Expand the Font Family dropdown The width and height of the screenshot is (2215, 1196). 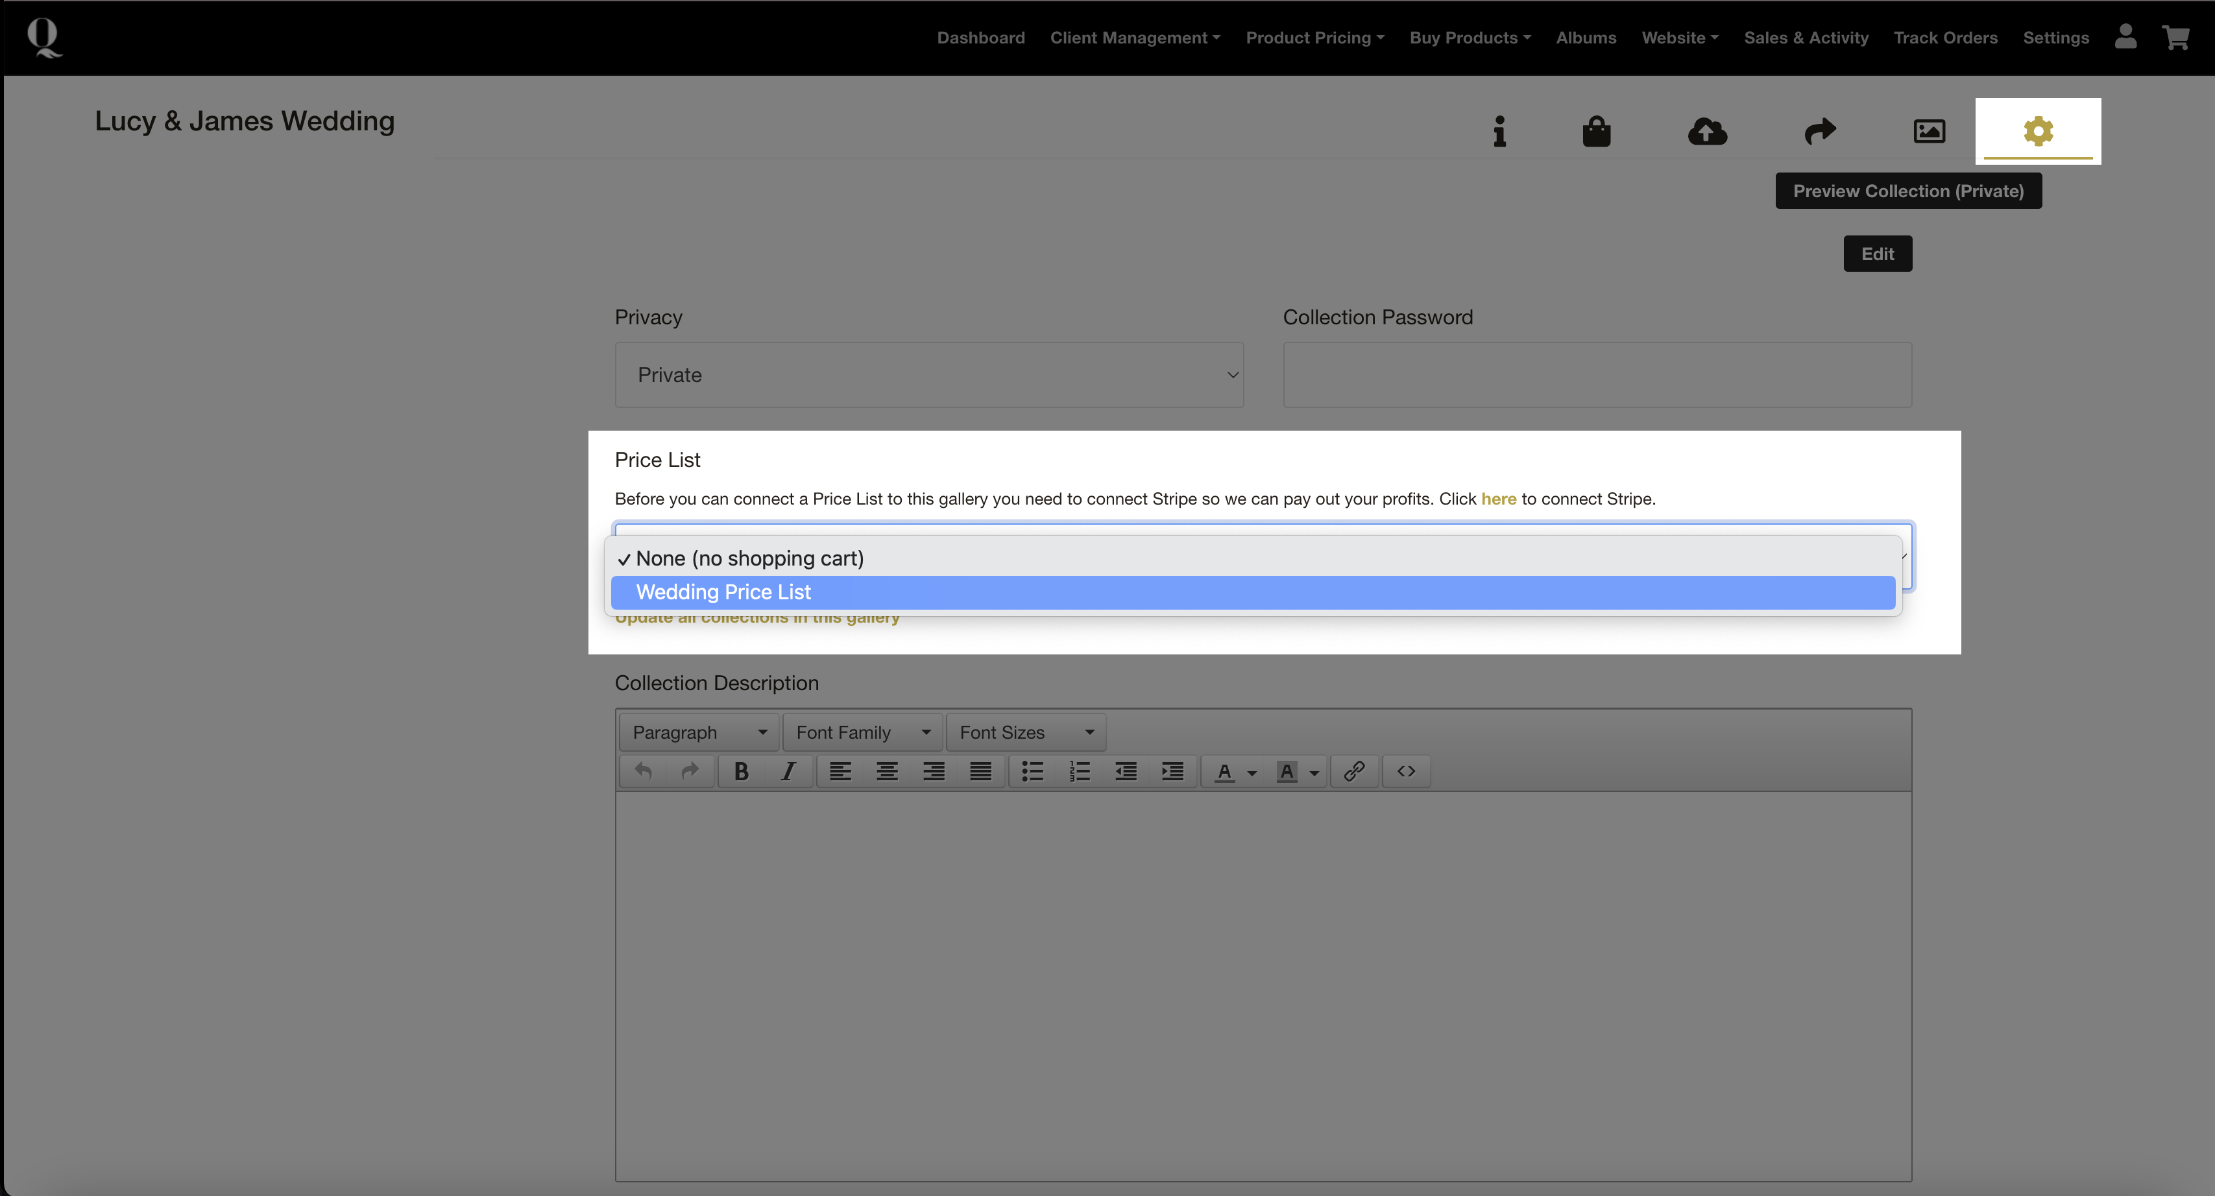tap(862, 732)
